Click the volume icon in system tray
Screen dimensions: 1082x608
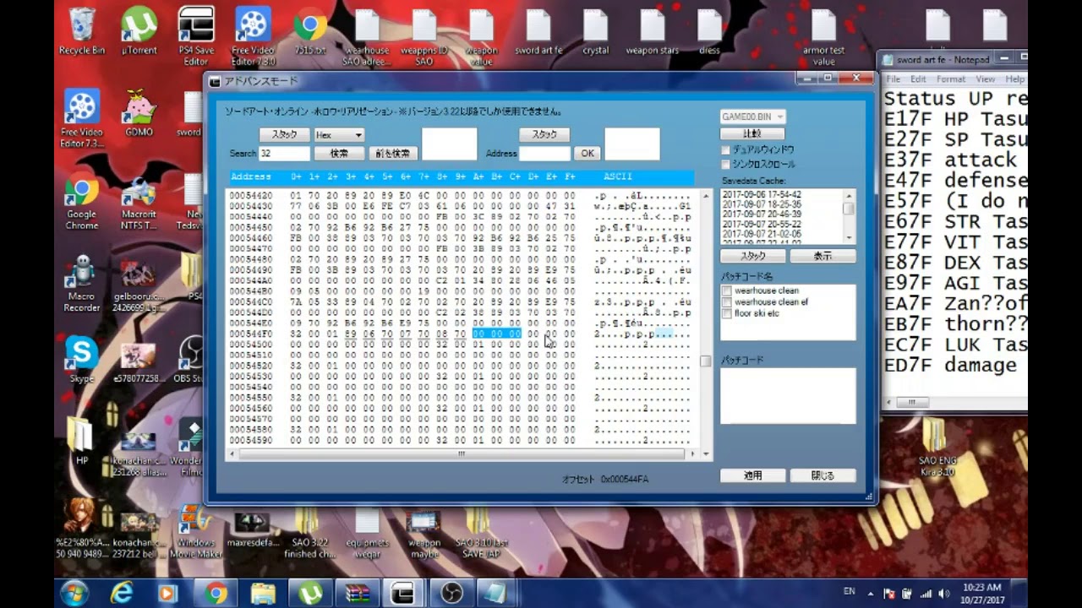click(x=943, y=594)
